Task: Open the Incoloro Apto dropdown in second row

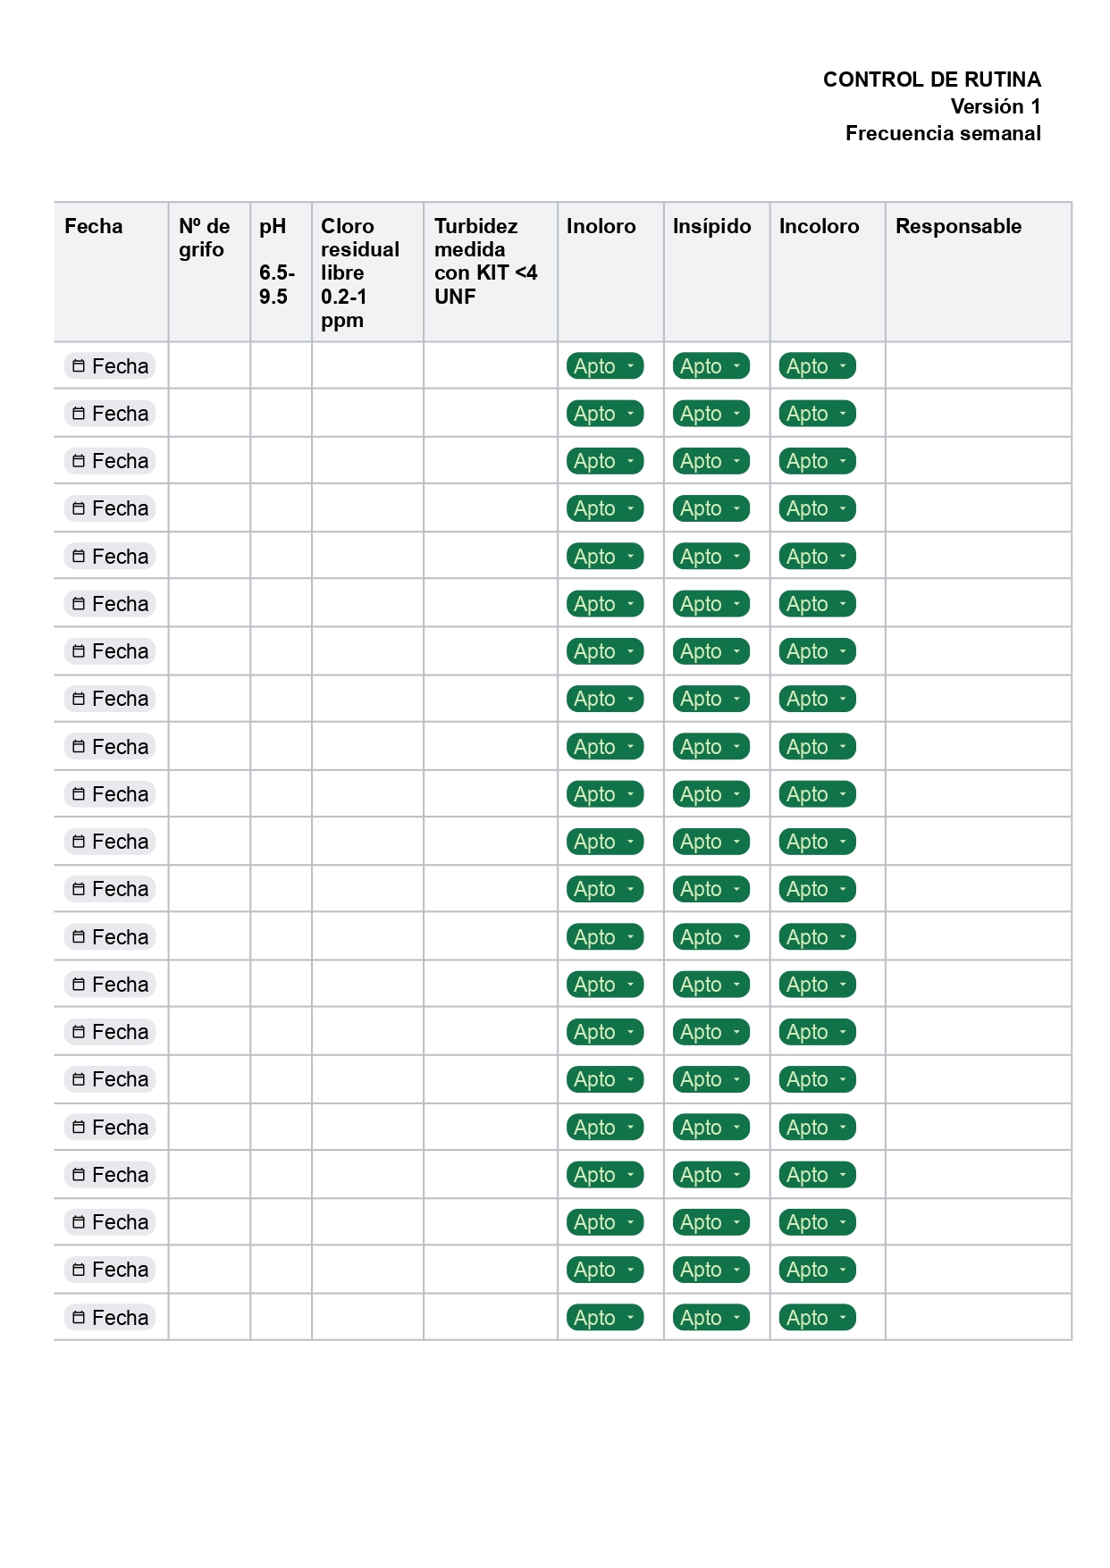Action: (x=817, y=414)
